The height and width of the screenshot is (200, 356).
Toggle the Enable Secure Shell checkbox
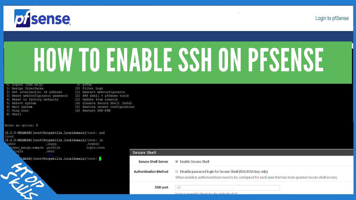click(x=177, y=161)
